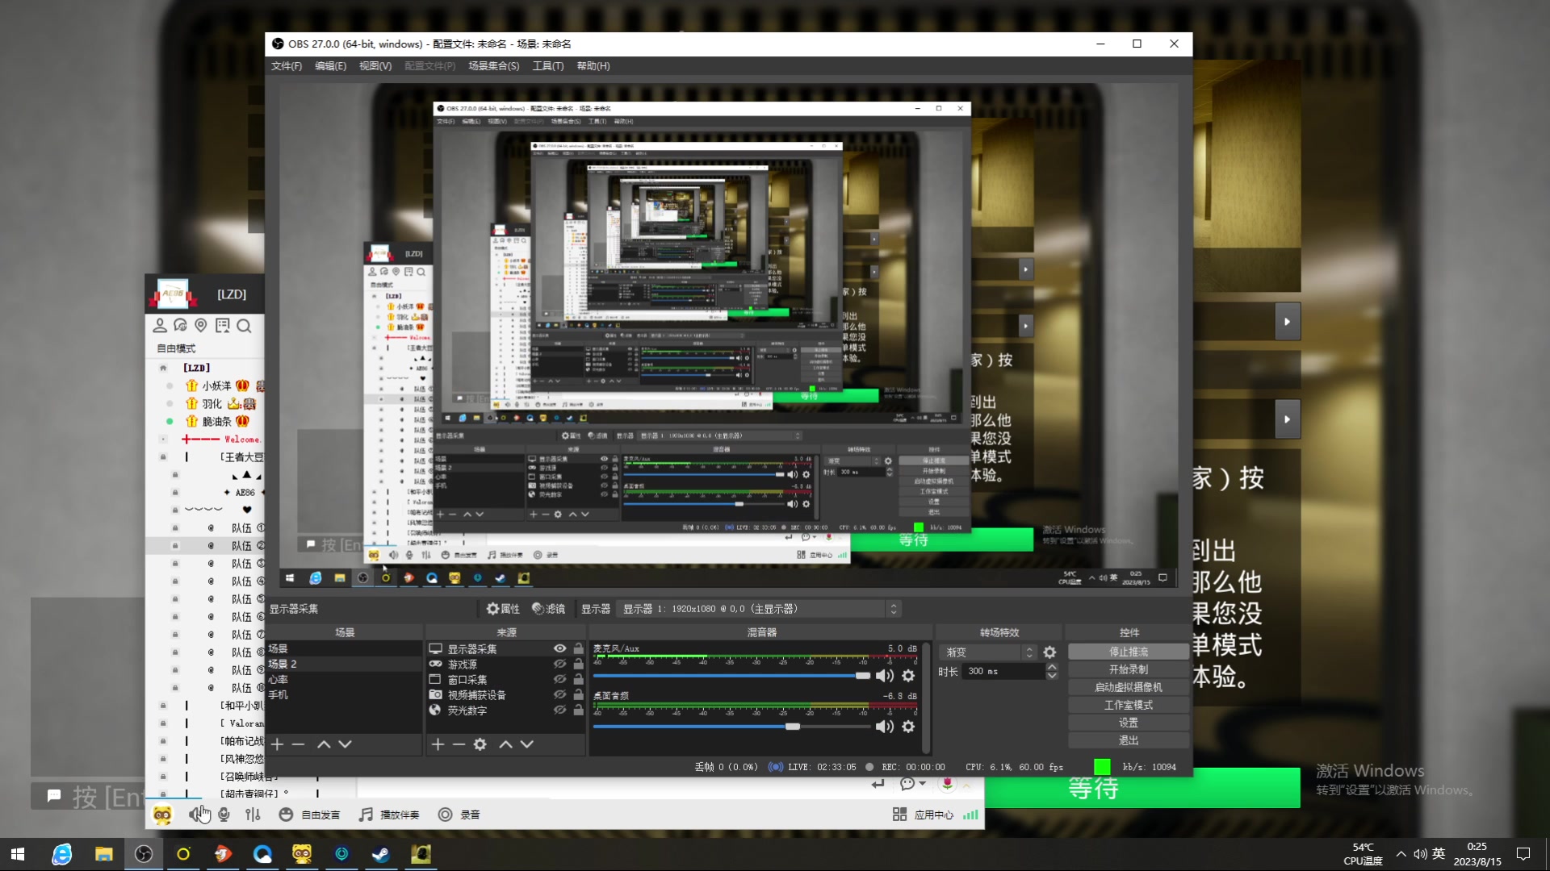Open OBS 设置 settings button
1550x871 pixels.
[1128, 723]
